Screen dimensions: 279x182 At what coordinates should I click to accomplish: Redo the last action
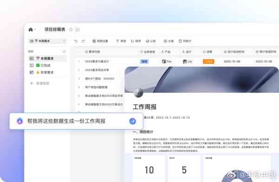(x=83, y=41)
